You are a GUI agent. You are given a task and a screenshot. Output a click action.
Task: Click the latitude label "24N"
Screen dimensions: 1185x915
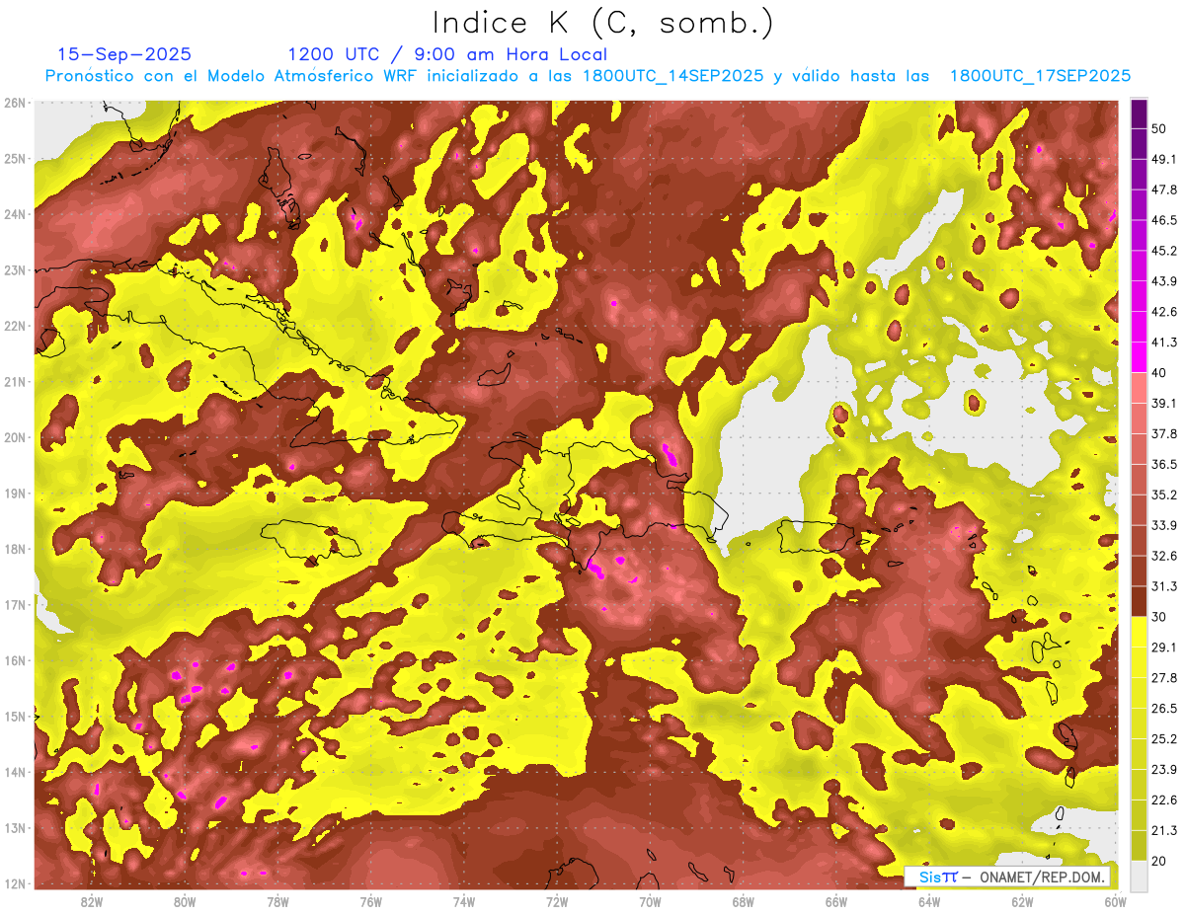(x=15, y=214)
